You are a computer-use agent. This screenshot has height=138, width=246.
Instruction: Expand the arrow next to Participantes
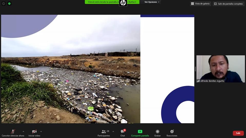coord(113,132)
